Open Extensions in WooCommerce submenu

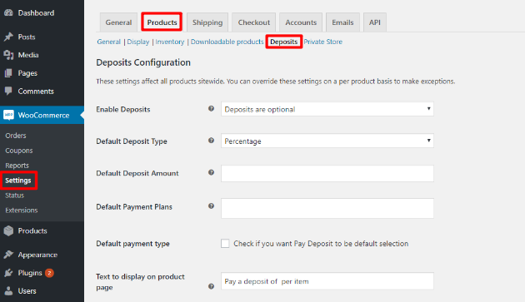tap(22, 210)
